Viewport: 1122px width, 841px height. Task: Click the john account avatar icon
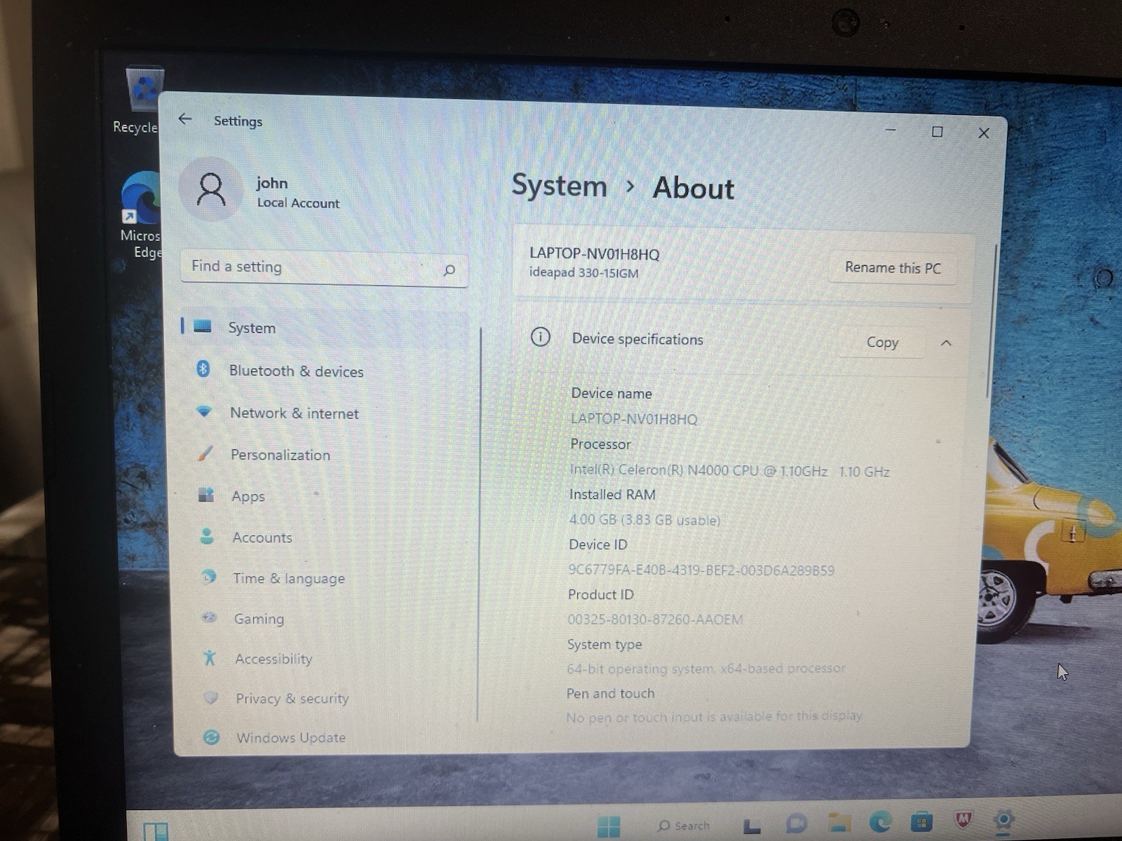tap(210, 189)
